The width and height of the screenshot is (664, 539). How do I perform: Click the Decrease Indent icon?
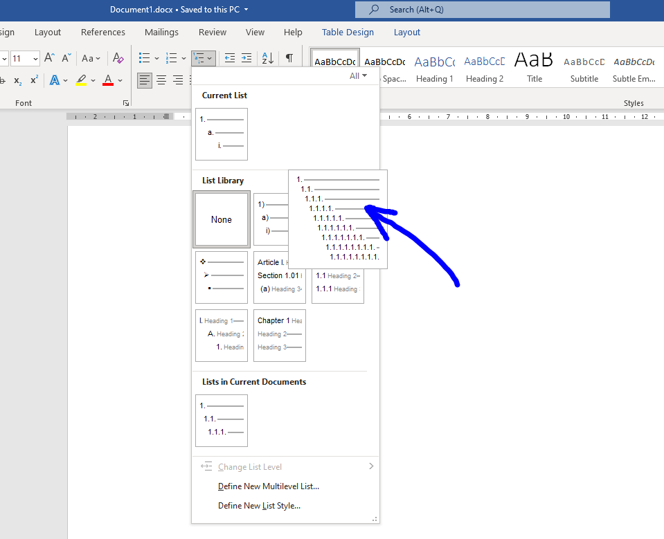click(230, 58)
